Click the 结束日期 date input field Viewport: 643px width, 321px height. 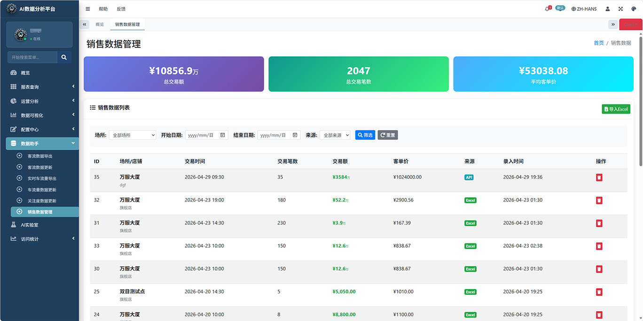279,135
